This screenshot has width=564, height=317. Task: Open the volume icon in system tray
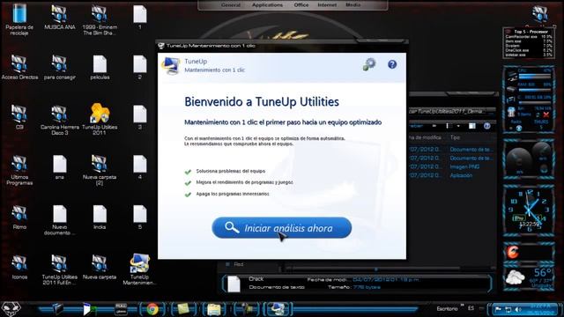[518, 309]
